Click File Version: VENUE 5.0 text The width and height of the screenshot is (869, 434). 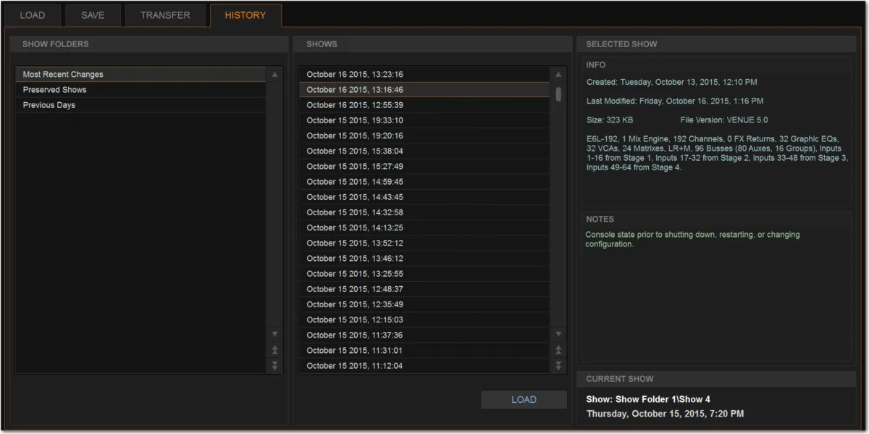[724, 120]
